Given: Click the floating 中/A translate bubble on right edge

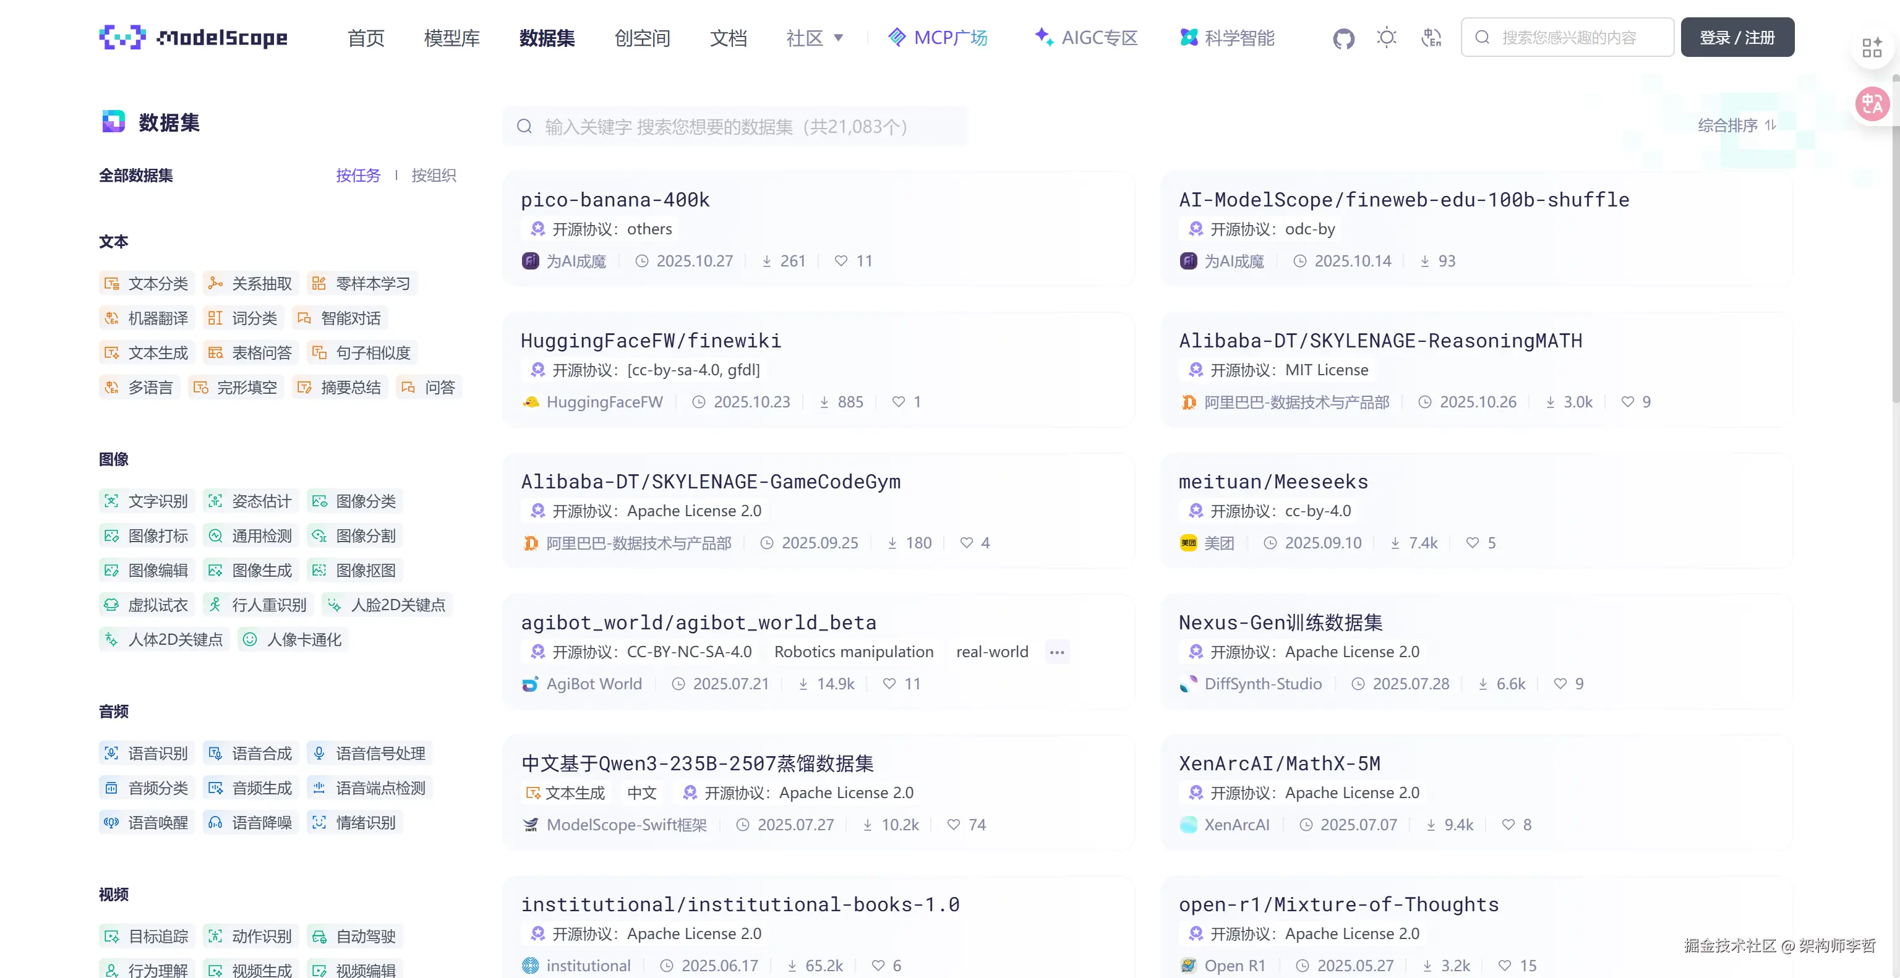Looking at the screenshot, I should coord(1872,103).
